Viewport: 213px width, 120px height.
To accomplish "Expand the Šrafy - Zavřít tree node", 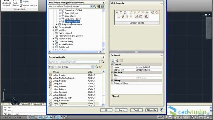I will pos(60,16).
